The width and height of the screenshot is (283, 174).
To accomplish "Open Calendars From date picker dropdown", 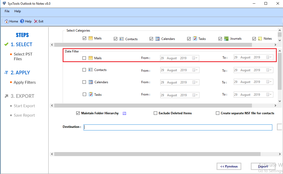I will 195,82.
